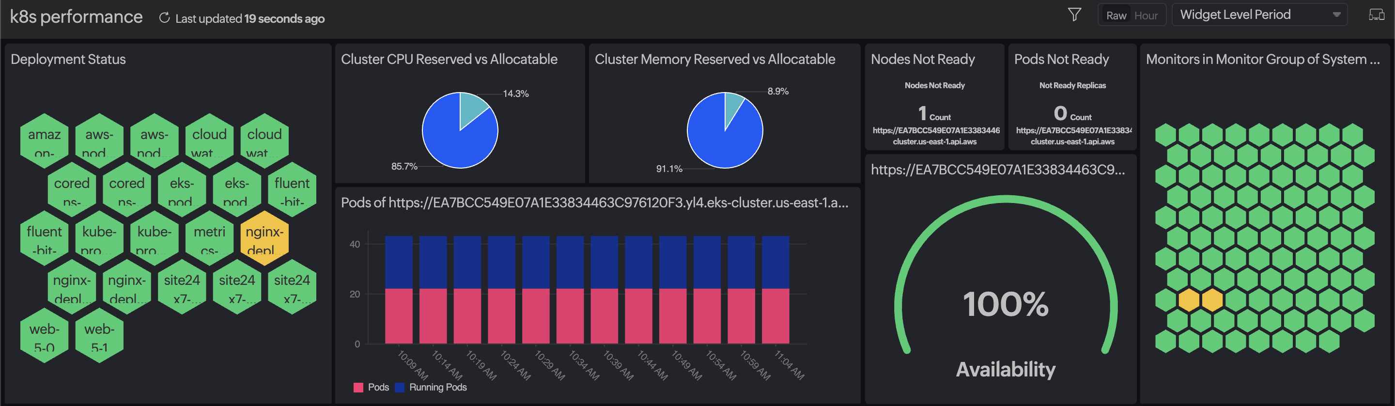The width and height of the screenshot is (1395, 406).
Task: Click the metri cs- deployment hexagon
Action: [209, 238]
